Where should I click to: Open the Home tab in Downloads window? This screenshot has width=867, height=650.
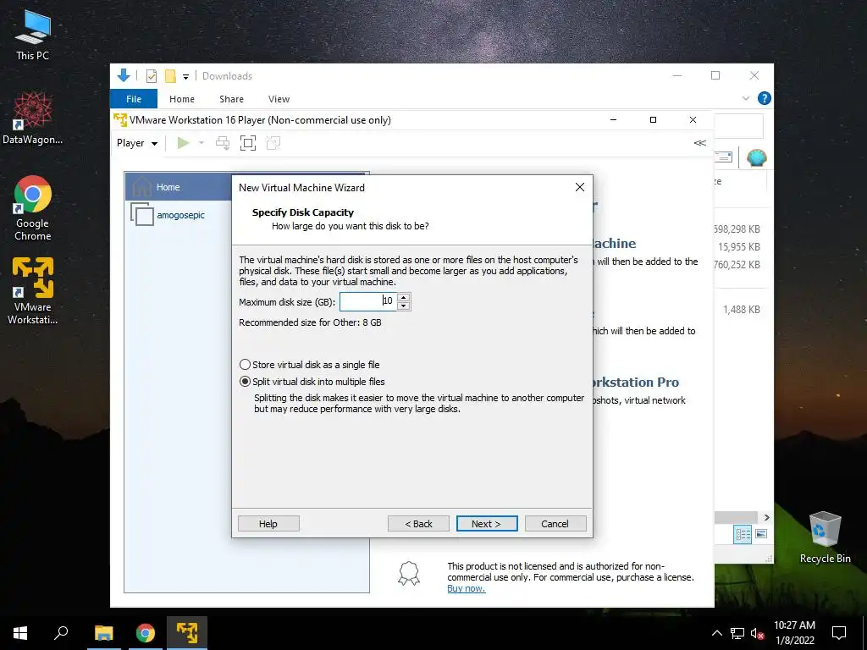(x=182, y=99)
